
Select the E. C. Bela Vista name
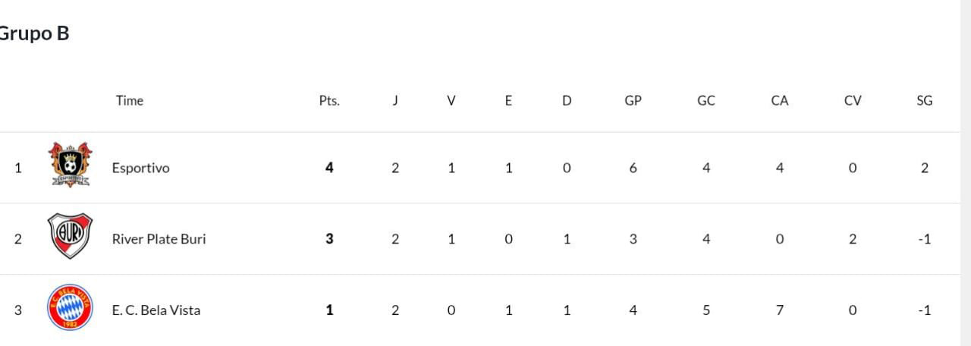pos(156,310)
